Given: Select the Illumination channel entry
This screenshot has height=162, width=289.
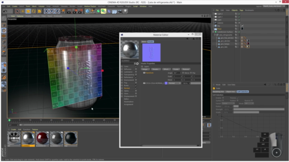Looking at the screenshot, I should 129,102.
